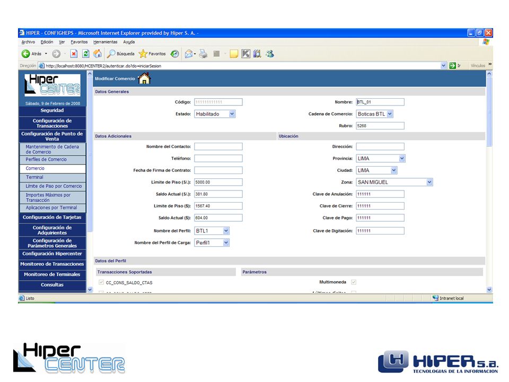Click the Rubro input field
This screenshot has height=382, width=509.
coord(380,126)
